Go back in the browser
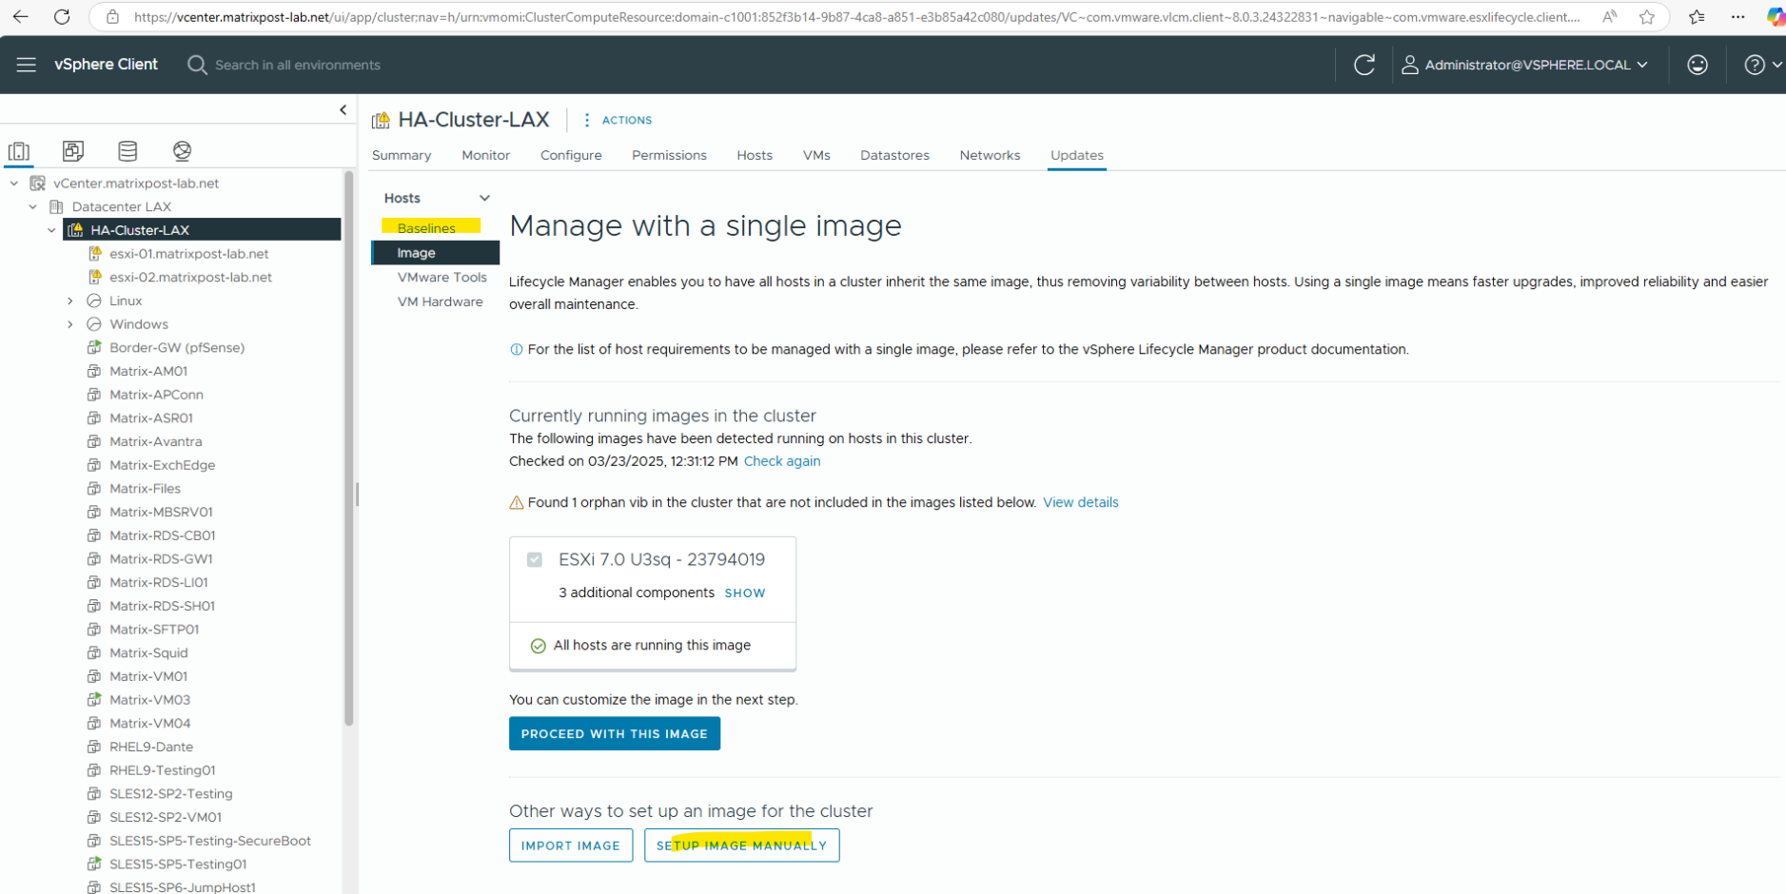Screen dimensions: 1786x894 tap(20, 16)
